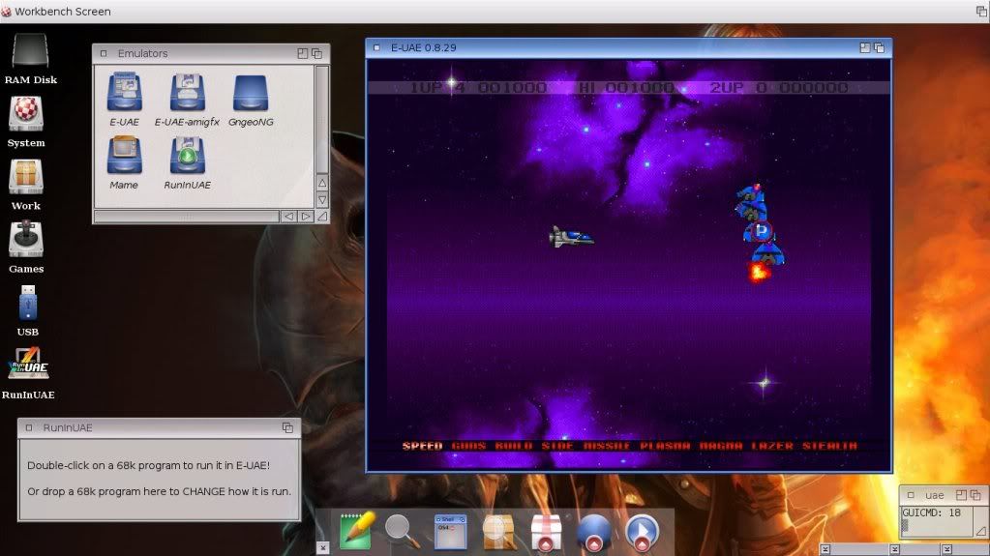Select the E-UAE drawer in Emulators

(x=125, y=93)
